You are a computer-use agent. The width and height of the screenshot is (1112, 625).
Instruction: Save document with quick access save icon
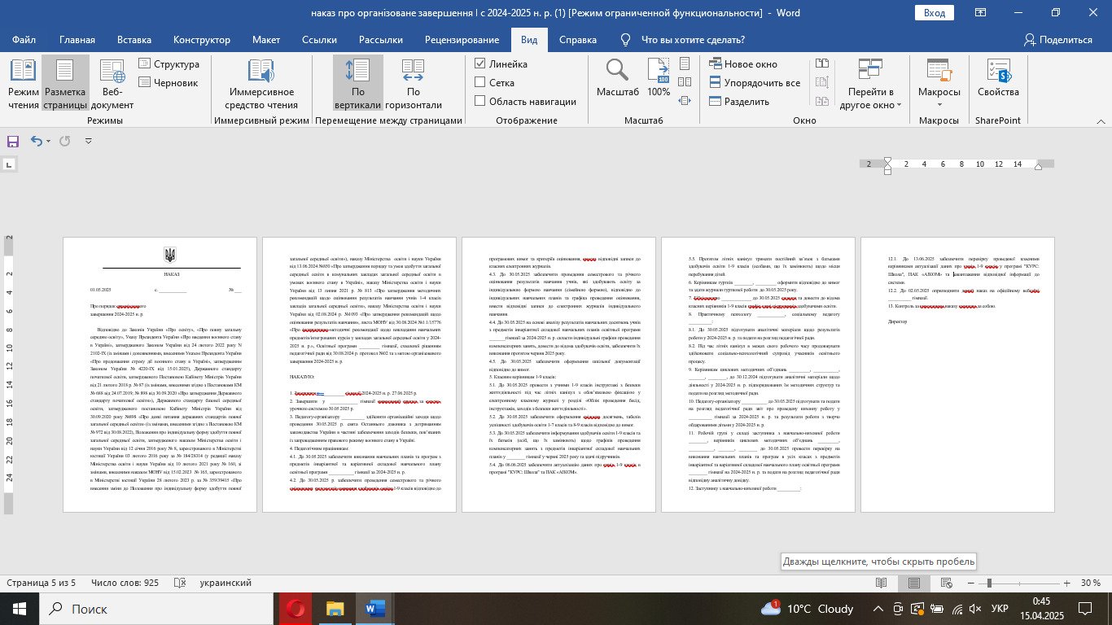13,141
